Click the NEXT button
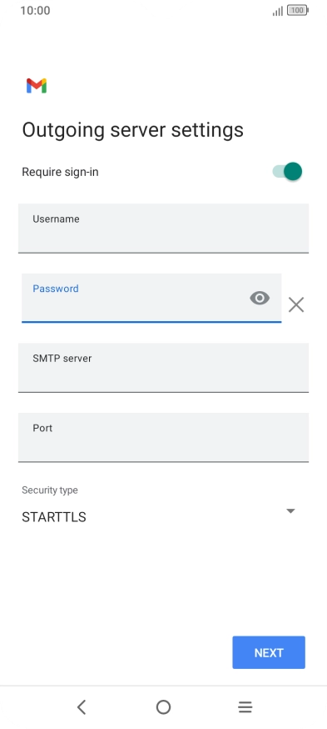Screen dimensions: 327x729 pyautogui.click(x=269, y=652)
